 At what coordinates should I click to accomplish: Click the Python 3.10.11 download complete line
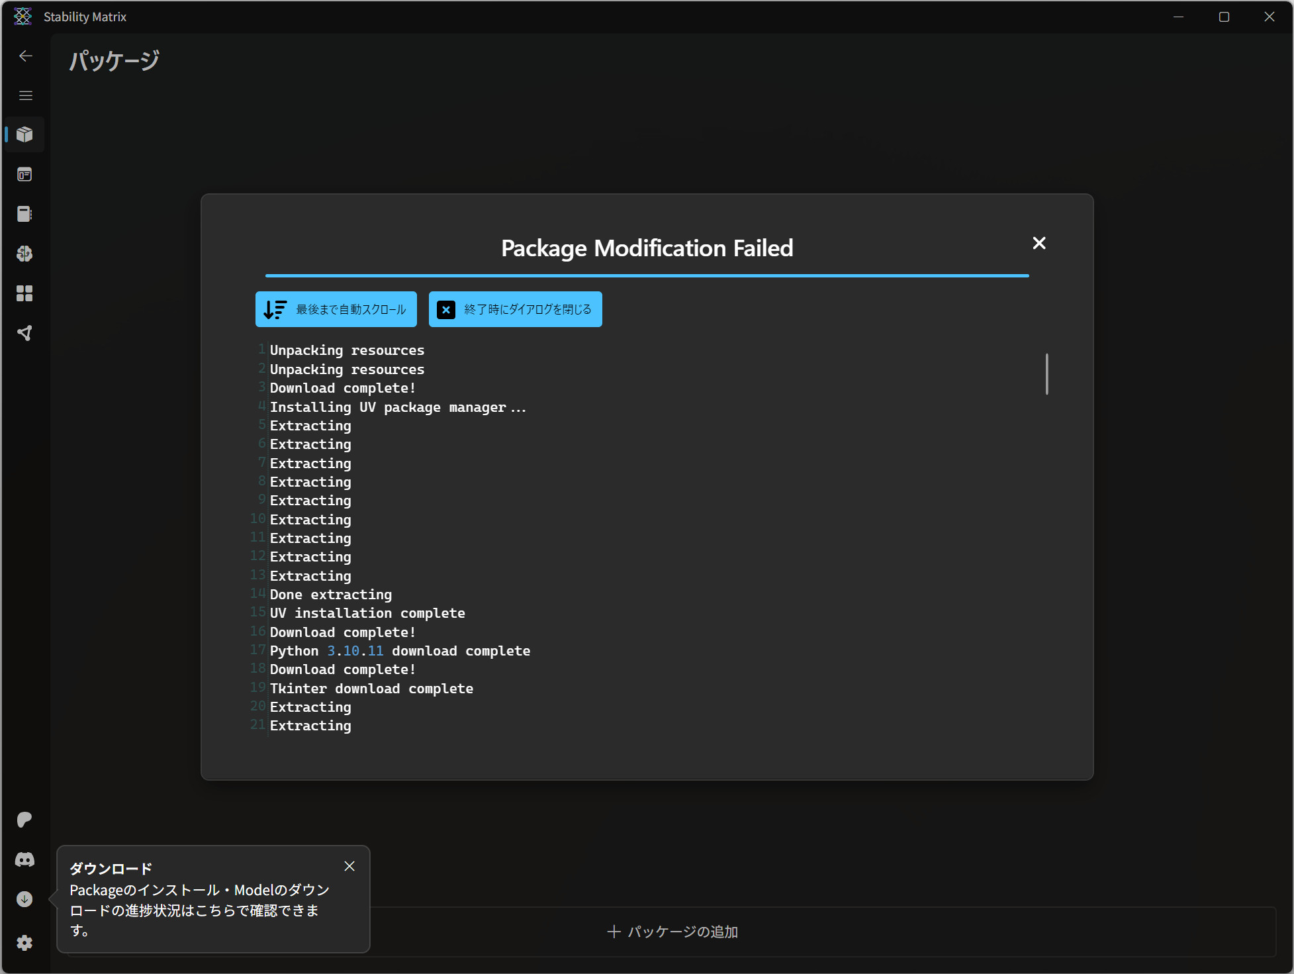tap(400, 651)
